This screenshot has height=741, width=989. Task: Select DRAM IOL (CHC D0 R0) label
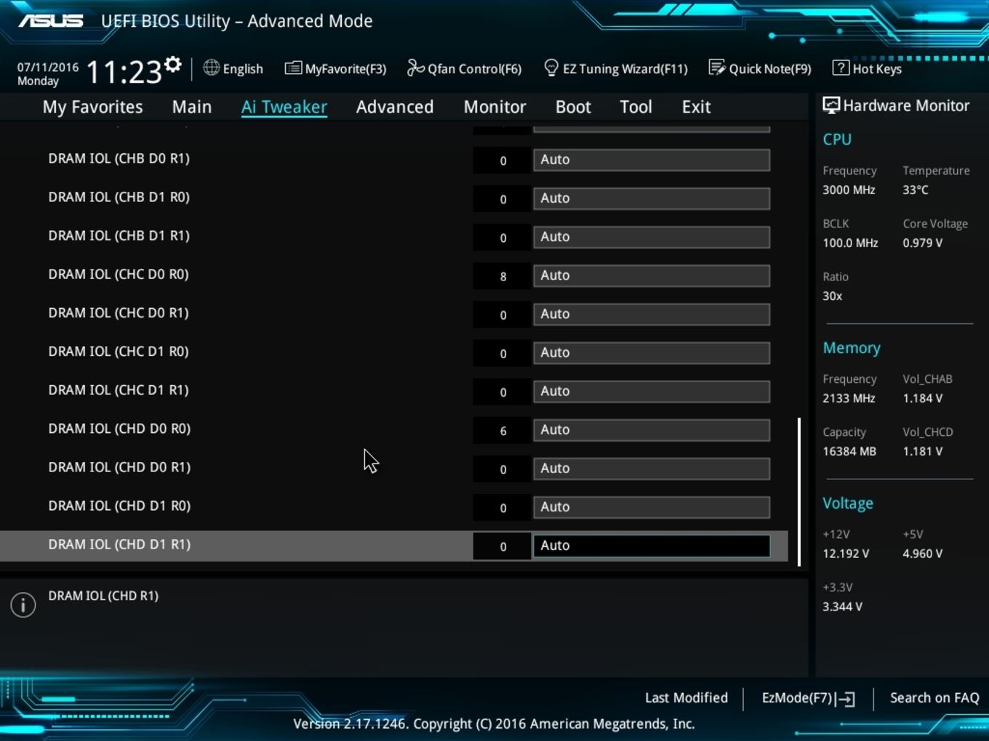coord(119,274)
